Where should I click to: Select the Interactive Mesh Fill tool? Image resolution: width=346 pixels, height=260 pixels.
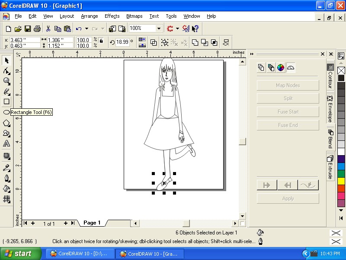pyautogui.click(x=6, y=199)
